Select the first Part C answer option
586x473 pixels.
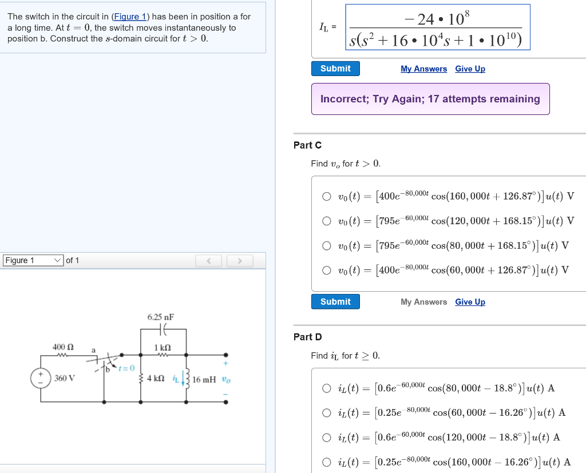[x=327, y=196]
